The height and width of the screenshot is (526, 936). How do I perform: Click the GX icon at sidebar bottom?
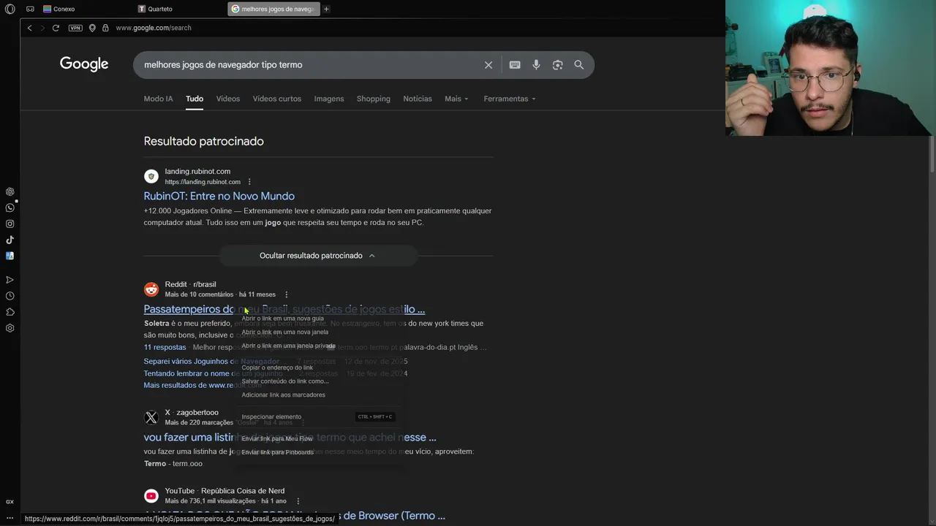10,502
